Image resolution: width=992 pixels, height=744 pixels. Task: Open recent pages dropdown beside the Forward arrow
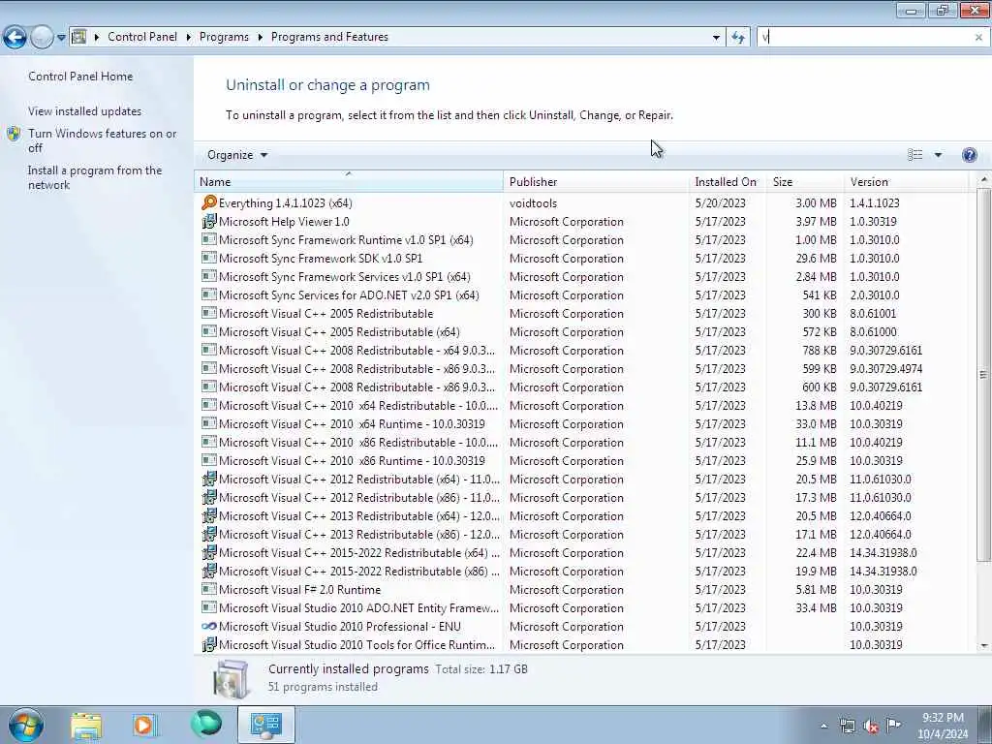click(x=61, y=38)
